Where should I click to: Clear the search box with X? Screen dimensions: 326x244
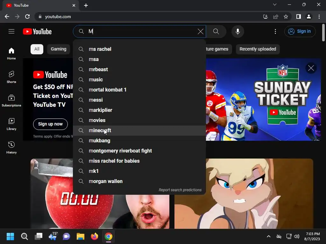[201, 31]
